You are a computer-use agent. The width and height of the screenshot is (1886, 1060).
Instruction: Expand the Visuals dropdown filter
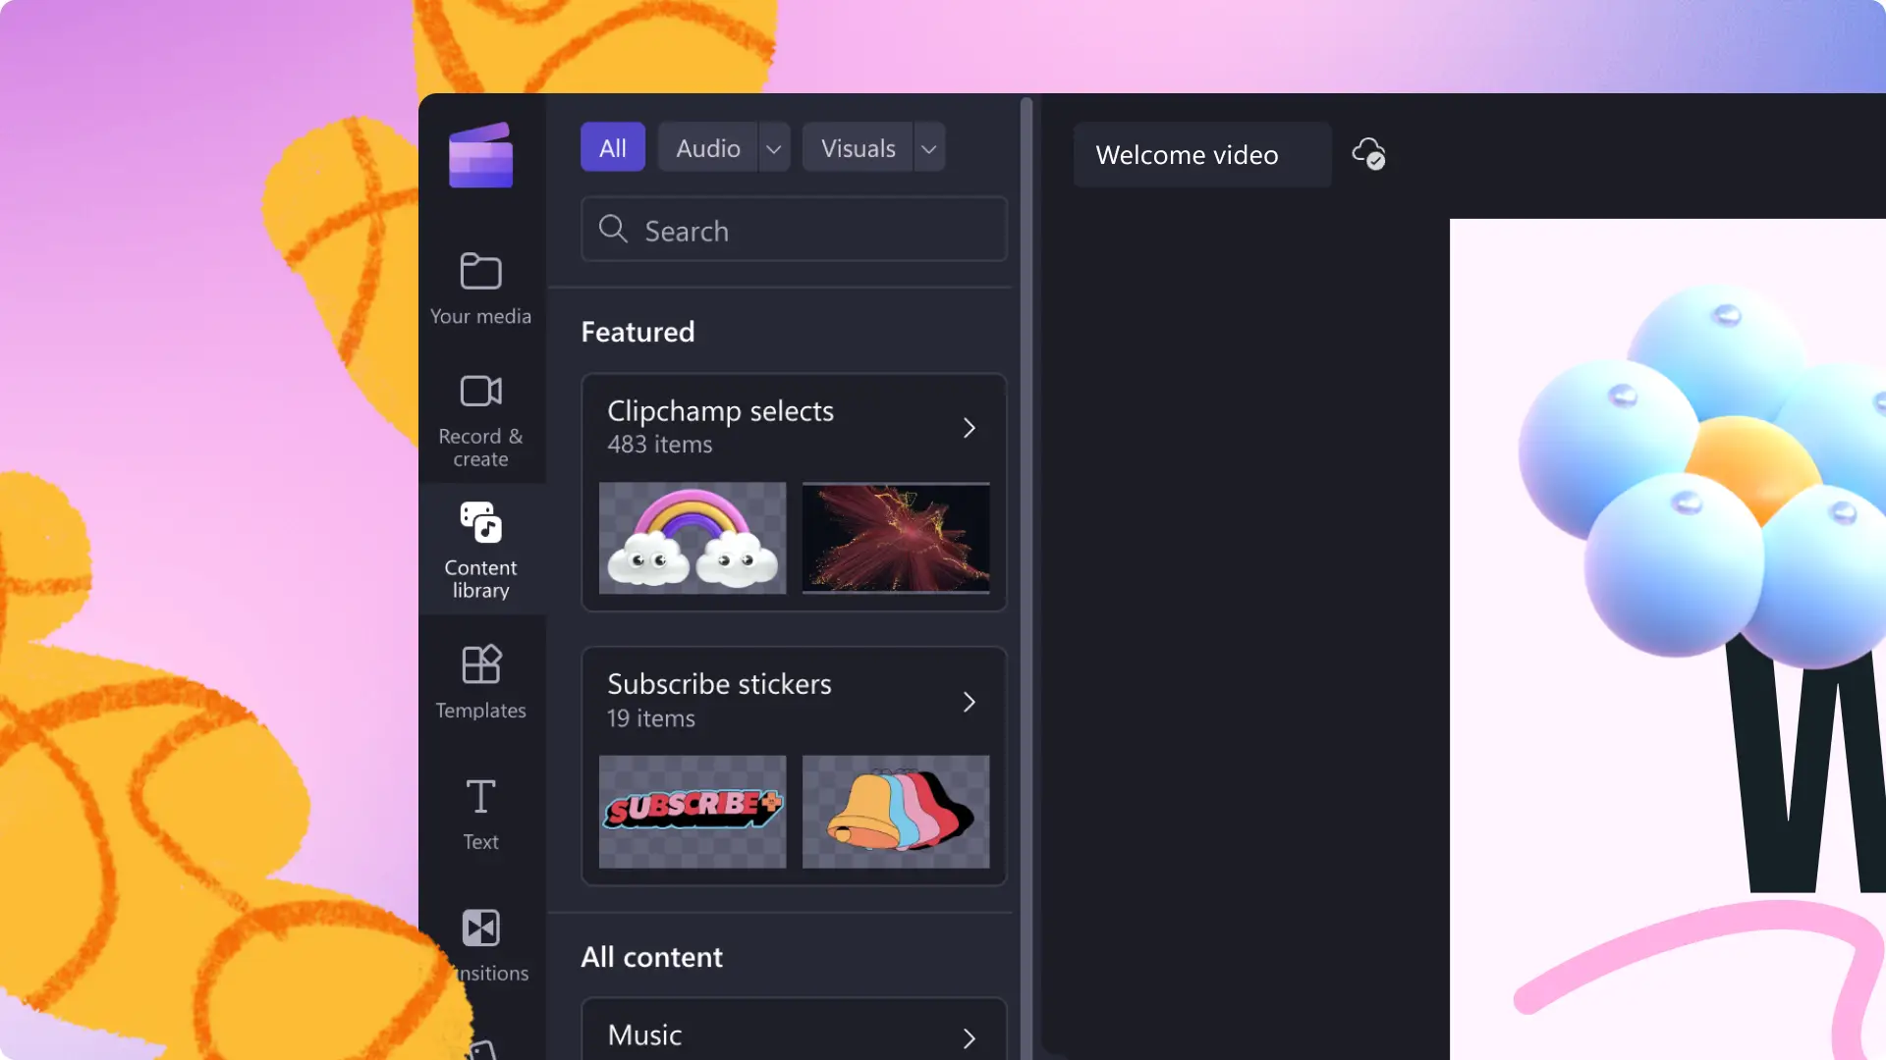[928, 147]
